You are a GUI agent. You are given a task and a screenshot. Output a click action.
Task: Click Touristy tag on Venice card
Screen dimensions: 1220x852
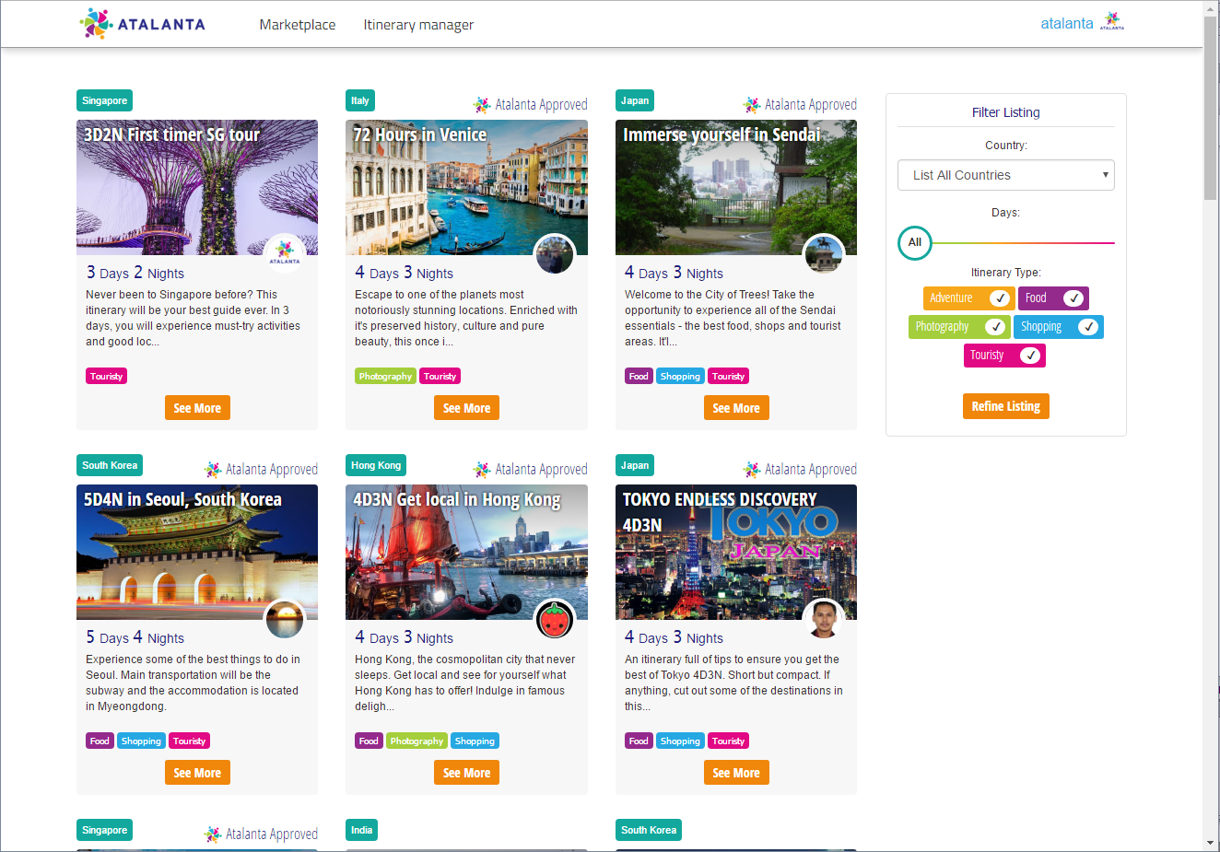pos(440,376)
